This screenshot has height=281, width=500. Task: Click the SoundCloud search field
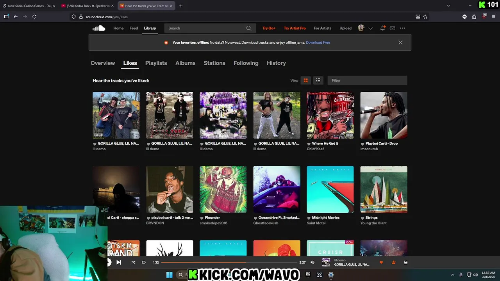(x=210, y=28)
